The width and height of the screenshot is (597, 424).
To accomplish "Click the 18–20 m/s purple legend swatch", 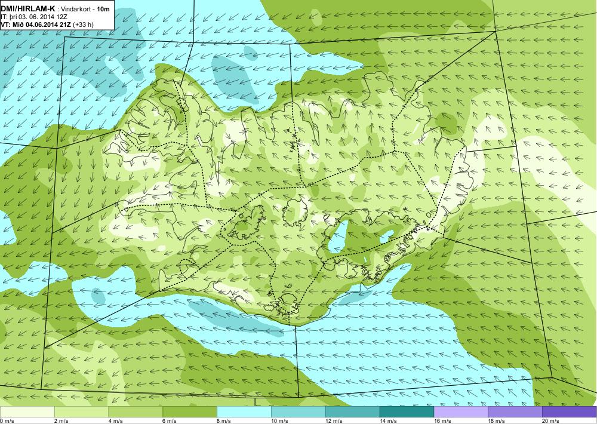I will tap(516, 412).
